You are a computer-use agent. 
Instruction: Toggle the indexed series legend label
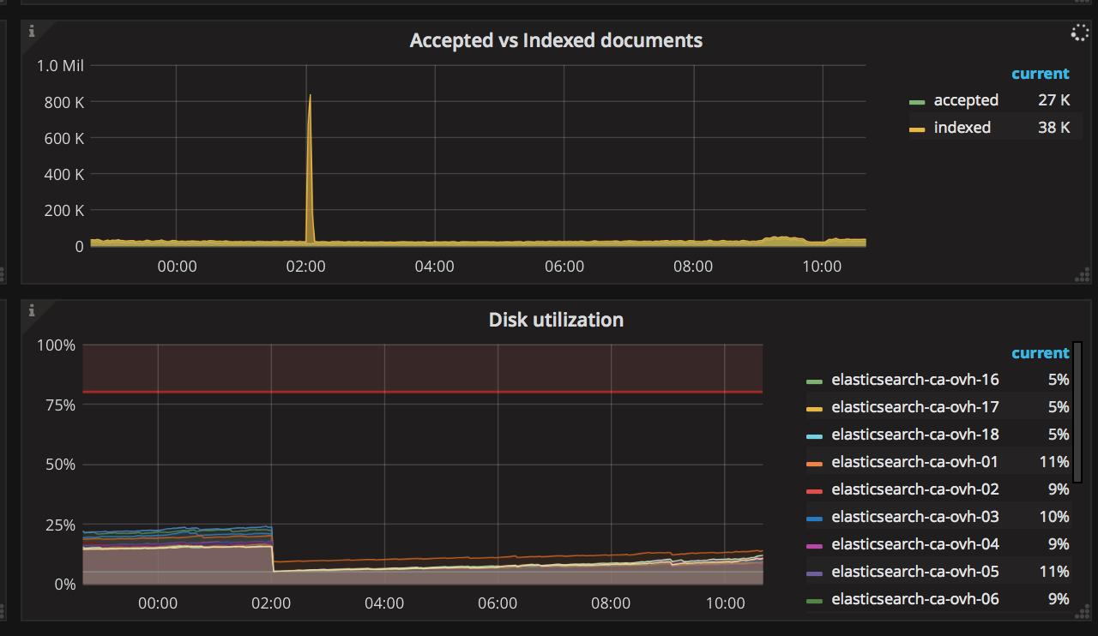click(962, 128)
